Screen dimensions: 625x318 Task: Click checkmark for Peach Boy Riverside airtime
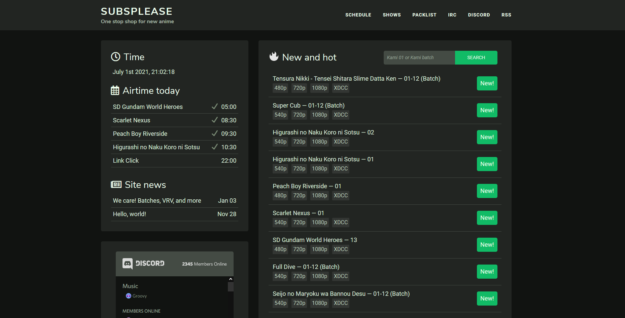214,133
